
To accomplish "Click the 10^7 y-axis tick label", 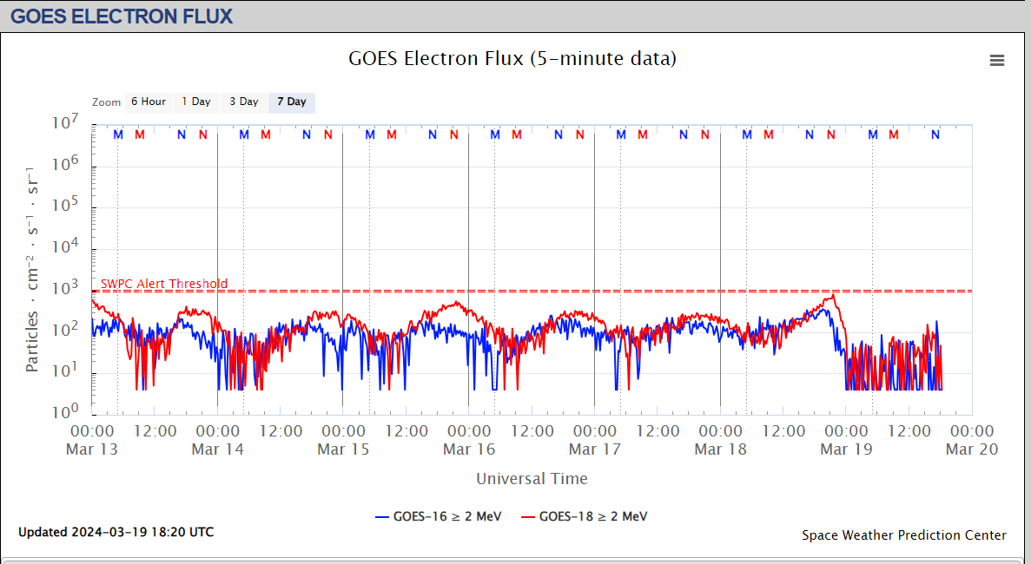I will (65, 121).
